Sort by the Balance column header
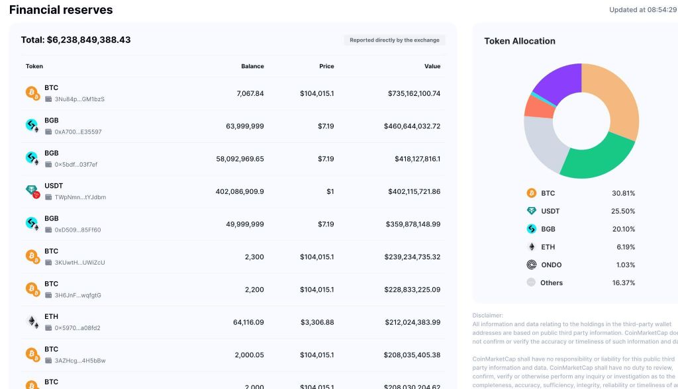The width and height of the screenshot is (678, 389). pyautogui.click(x=252, y=66)
